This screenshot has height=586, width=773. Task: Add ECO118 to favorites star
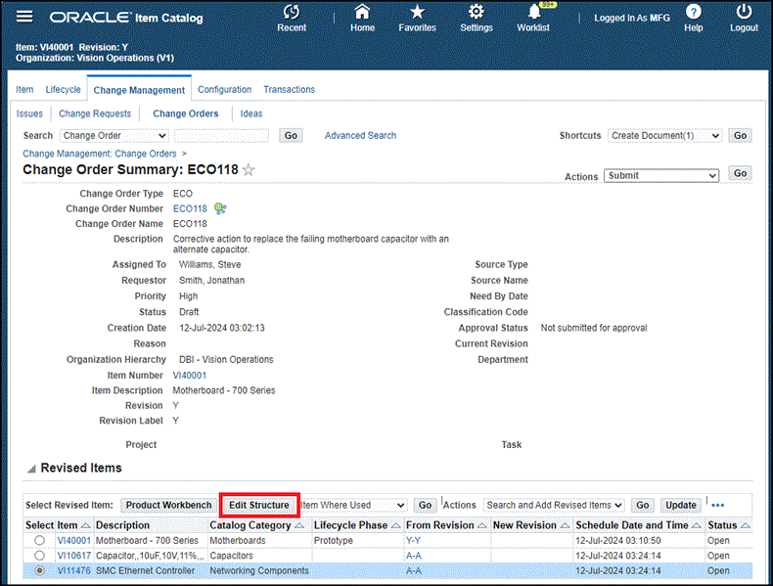[x=249, y=170]
